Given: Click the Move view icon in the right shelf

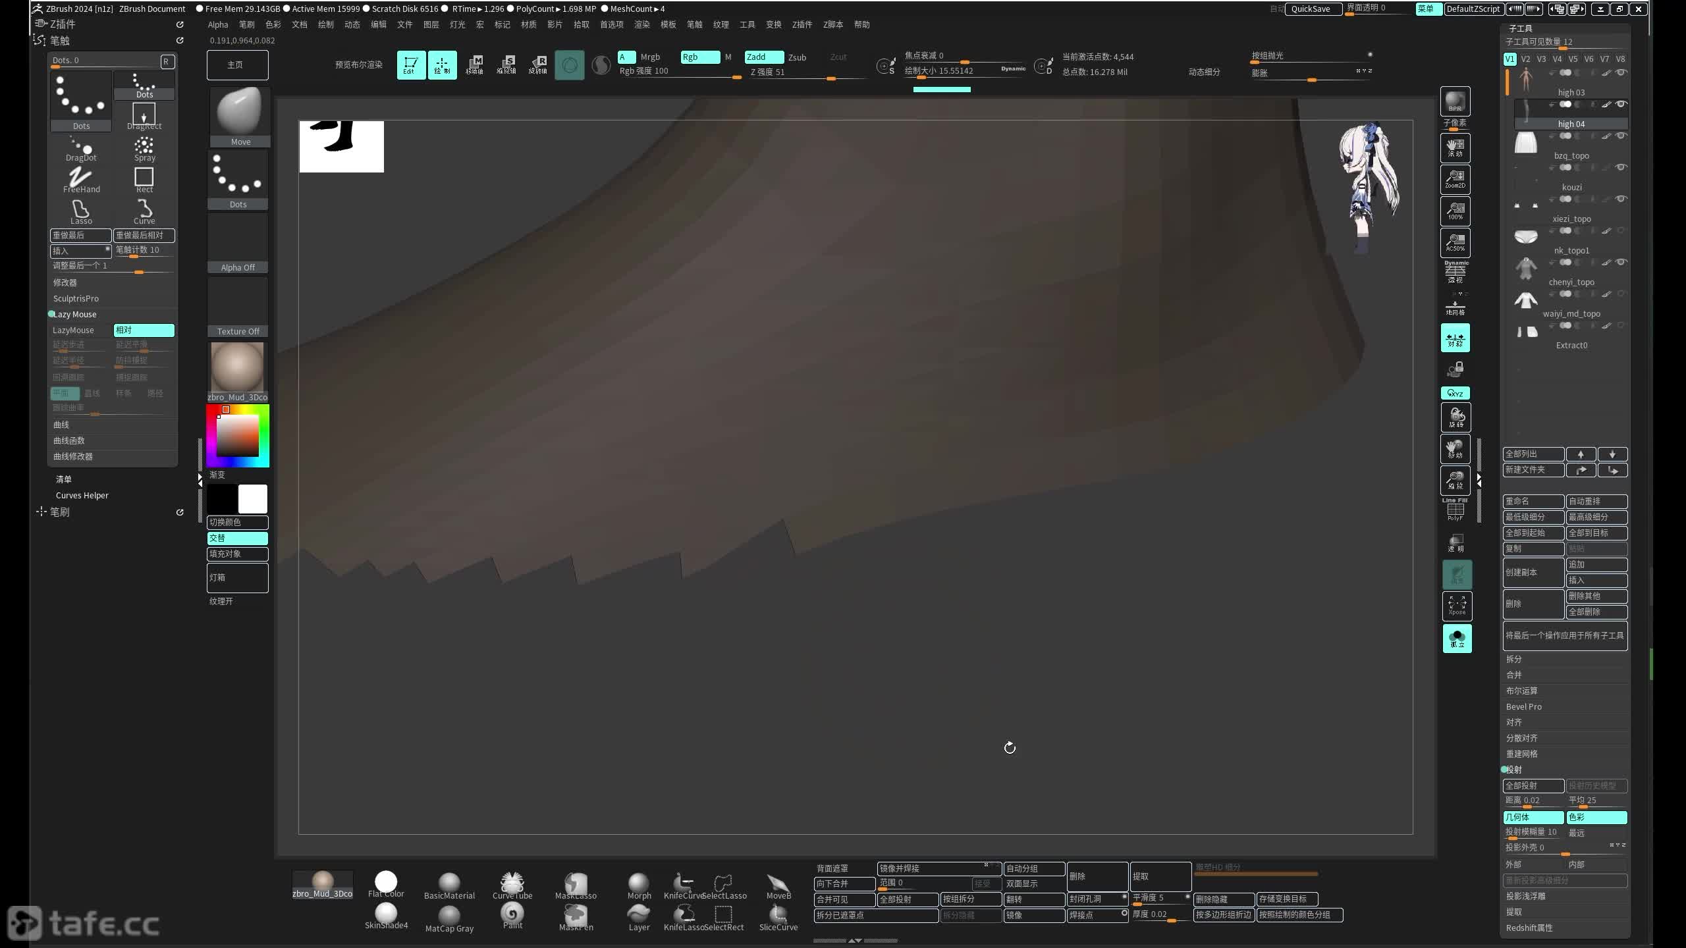Looking at the screenshot, I should (x=1455, y=449).
